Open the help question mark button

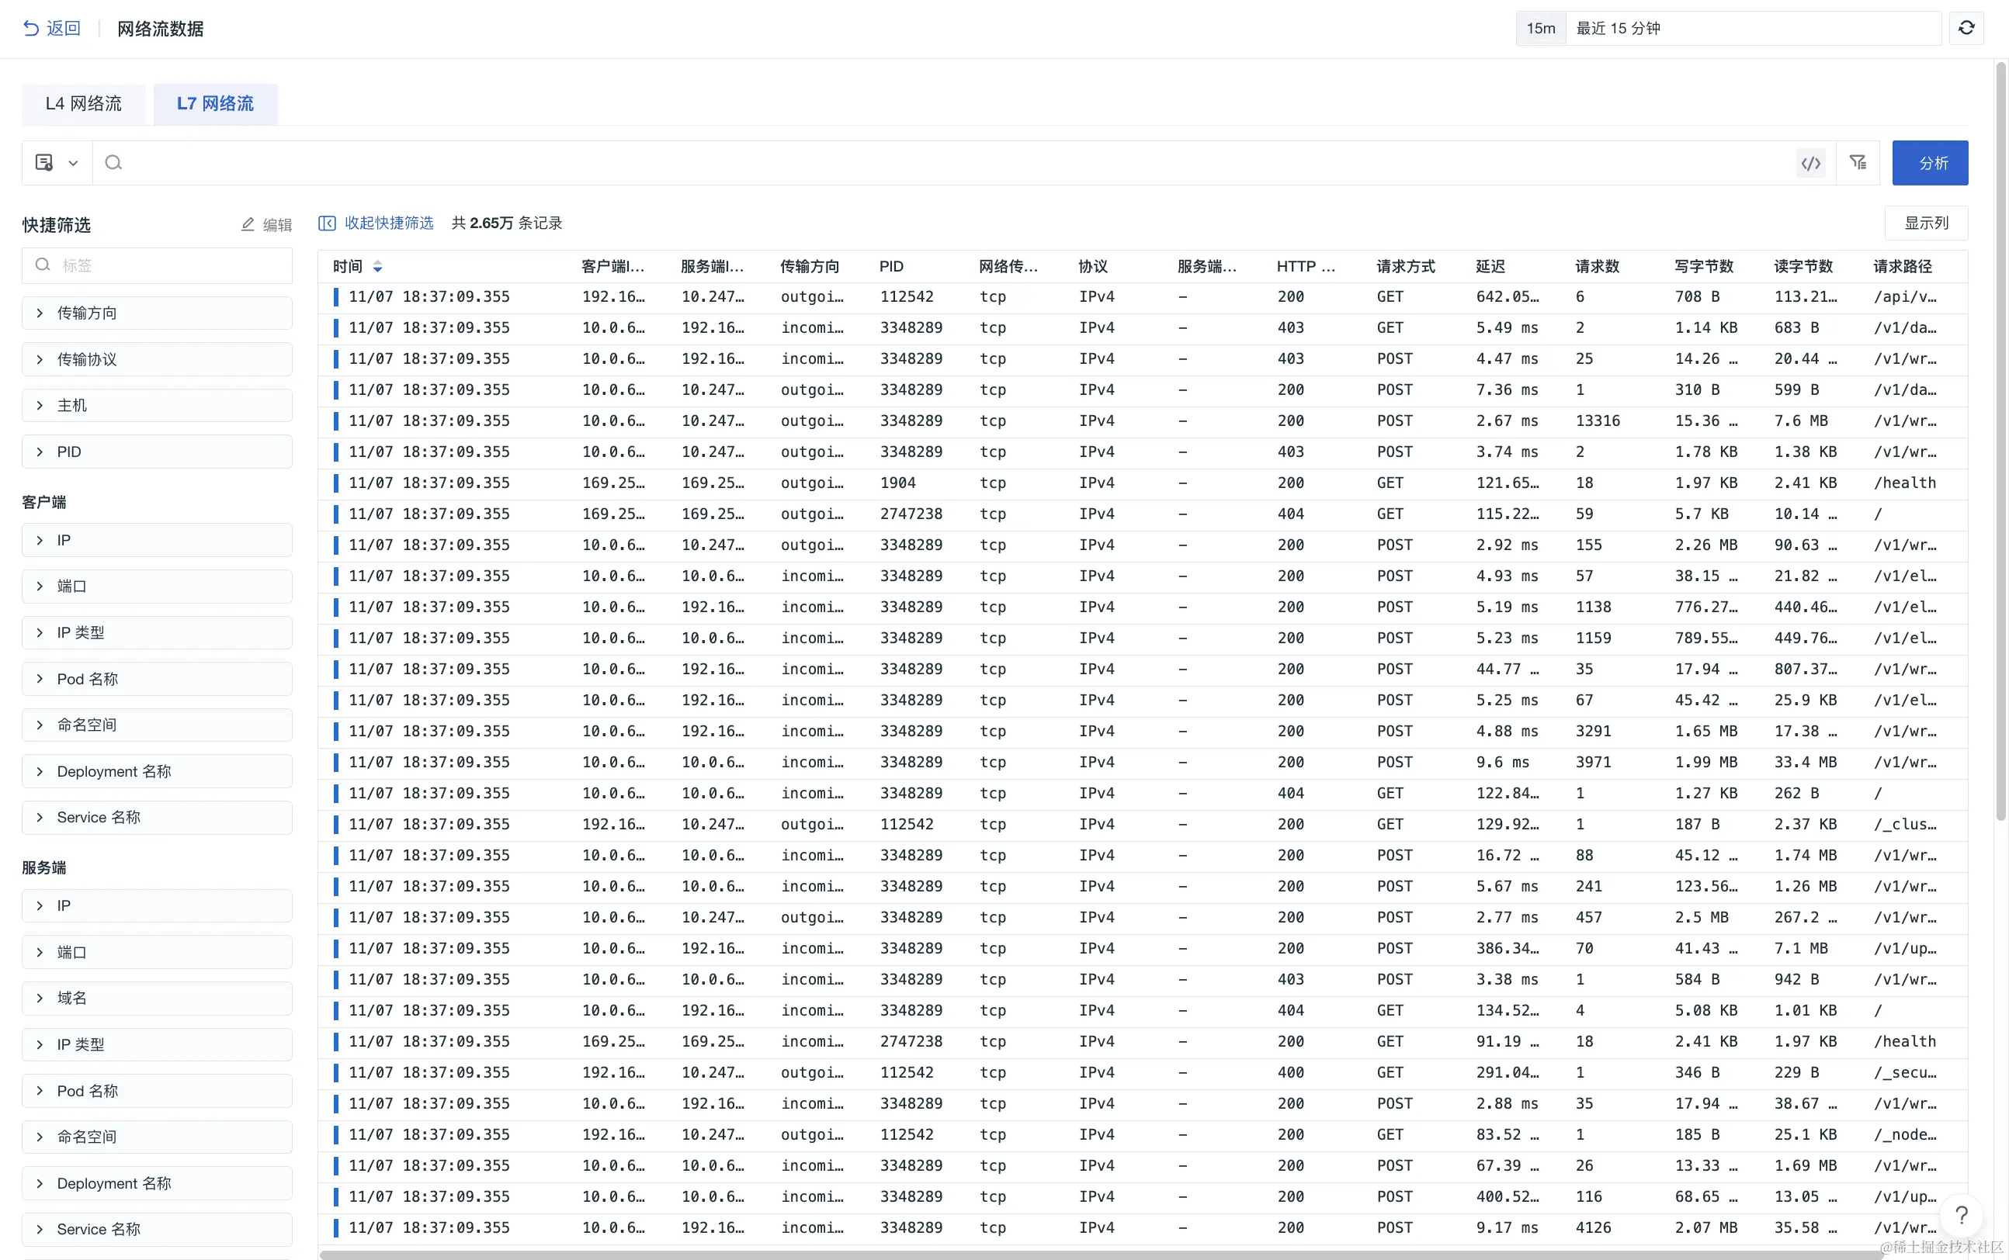[1962, 1215]
